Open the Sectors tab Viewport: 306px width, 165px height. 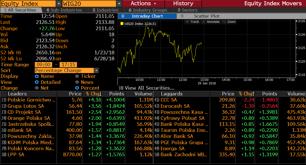[187, 10]
